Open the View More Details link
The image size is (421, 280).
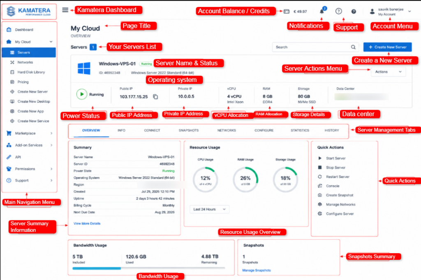(x=87, y=224)
